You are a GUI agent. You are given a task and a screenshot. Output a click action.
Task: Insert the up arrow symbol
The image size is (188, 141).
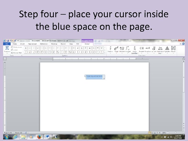tap(102, 52)
